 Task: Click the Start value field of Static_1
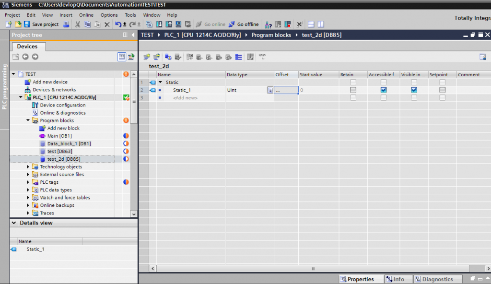318,90
